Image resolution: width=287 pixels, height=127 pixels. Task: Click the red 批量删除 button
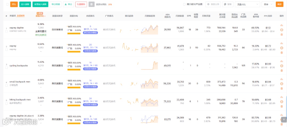click(81, 4)
